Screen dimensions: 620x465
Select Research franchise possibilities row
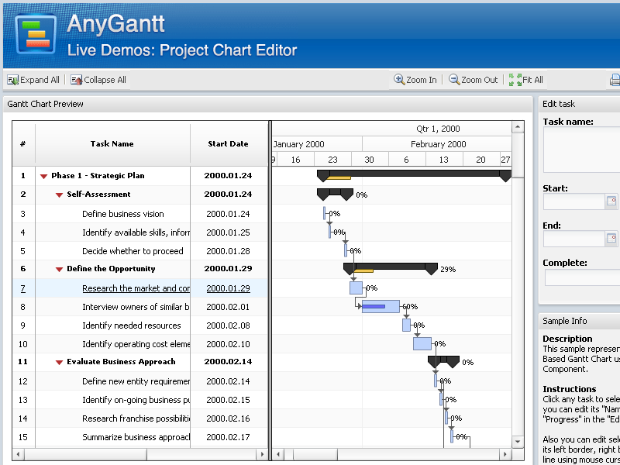pyautogui.click(x=140, y=418)
